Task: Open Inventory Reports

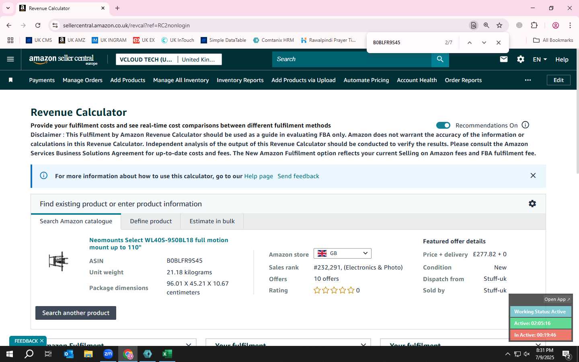Action: 240,80
